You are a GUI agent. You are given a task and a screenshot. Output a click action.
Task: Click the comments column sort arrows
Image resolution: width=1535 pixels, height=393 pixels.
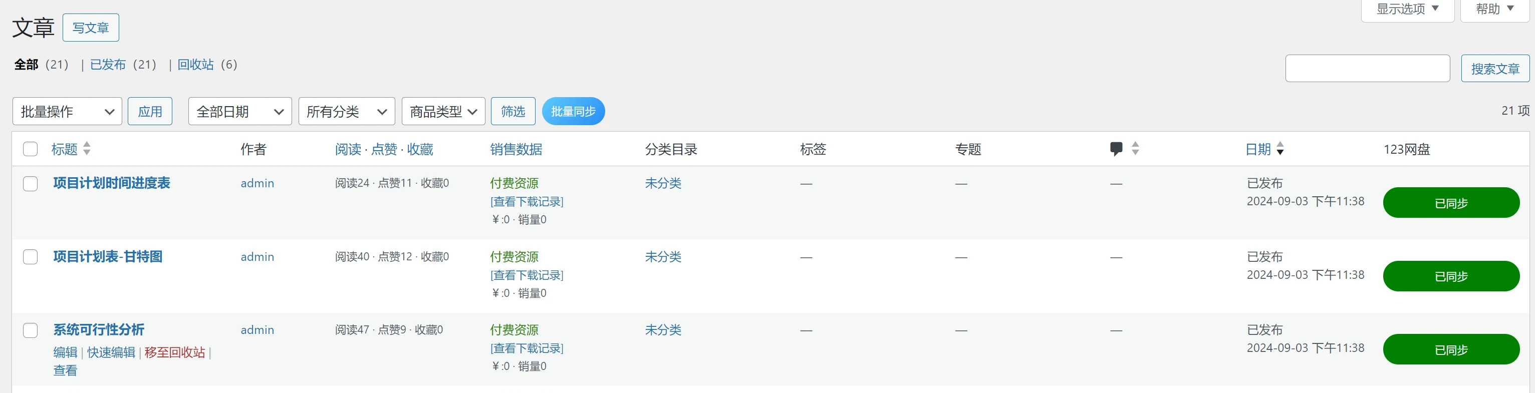pyautogui.click(x=1135, y=149)
